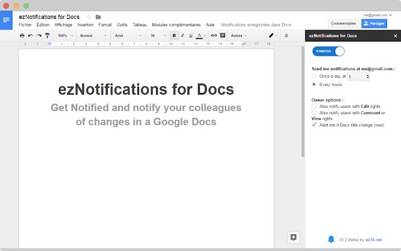Open the Édition menu
Image resolution: width=401 pixels, height=251 pixels.
point(43,25)
